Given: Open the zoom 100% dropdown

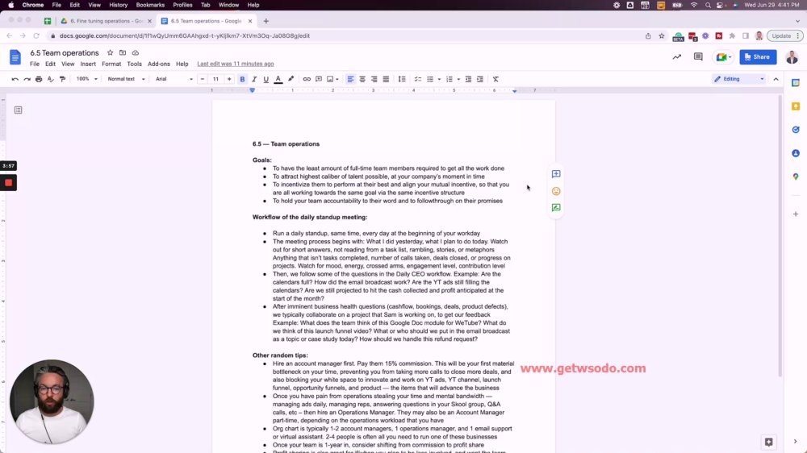Looking at the screenshot, I should pyautogui.click(x=86, y=79).
